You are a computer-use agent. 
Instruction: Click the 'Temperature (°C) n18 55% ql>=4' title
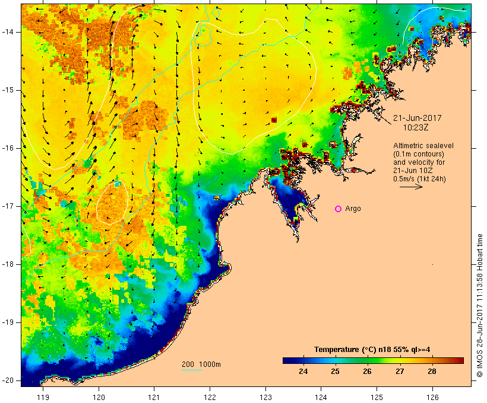[x=372, y=350]
